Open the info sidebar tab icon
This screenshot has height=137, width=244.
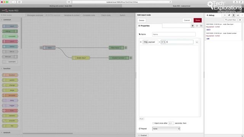(225, 15)
